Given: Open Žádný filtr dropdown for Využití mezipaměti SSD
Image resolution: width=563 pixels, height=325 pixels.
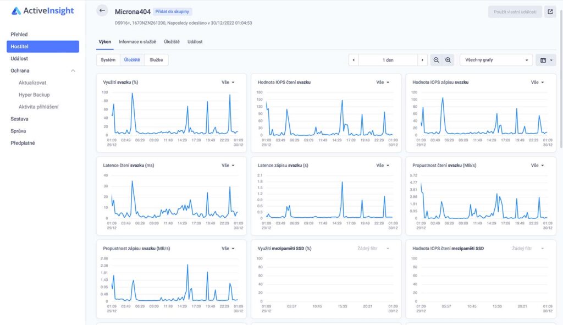Looking at the screenshot, I should 373,249.
